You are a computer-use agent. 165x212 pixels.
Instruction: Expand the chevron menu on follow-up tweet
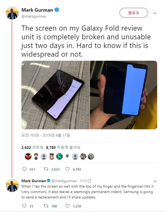point(155,181)
